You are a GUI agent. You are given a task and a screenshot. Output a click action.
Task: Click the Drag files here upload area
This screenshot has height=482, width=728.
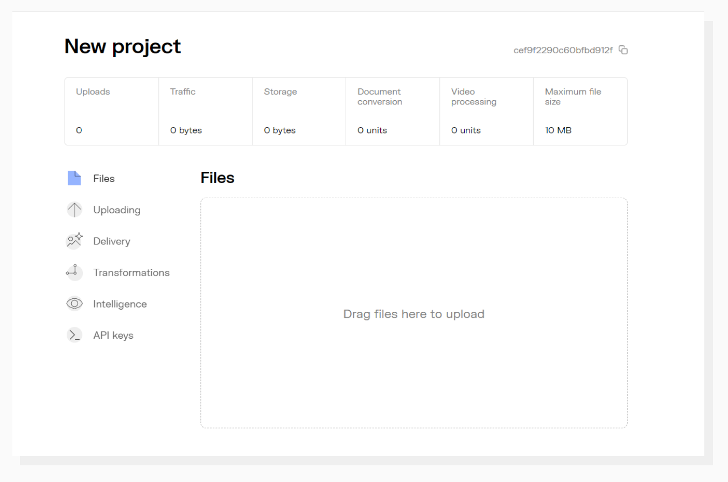pyautogui.click(x=414, y=313)
